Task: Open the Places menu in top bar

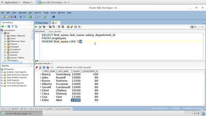Action: (x=28, y=2)
